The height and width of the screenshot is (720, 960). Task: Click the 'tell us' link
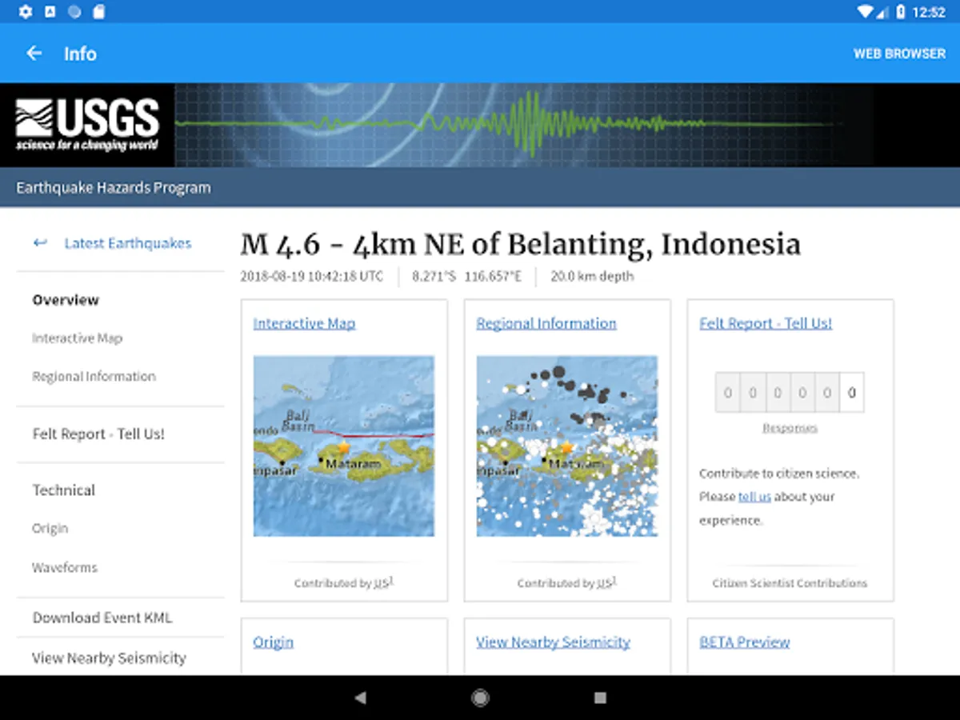754,497
